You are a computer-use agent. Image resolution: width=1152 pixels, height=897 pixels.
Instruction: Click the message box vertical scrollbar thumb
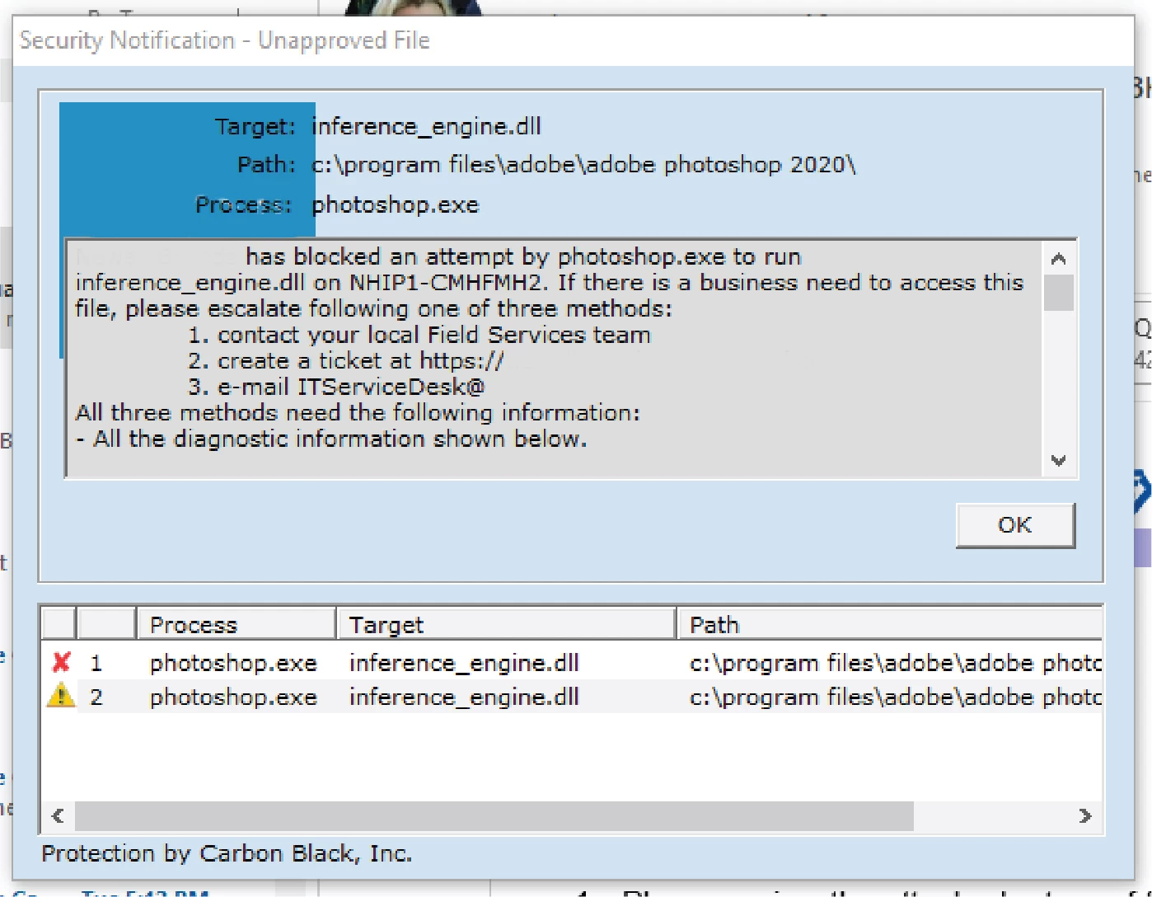1059,293
